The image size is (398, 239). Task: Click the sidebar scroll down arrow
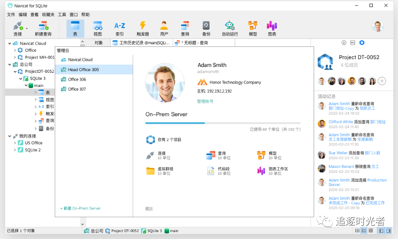[83, 224]
